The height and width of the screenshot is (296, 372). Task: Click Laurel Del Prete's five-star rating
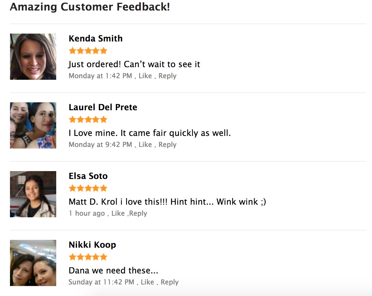pyautogui.click(x=88, y=120)
